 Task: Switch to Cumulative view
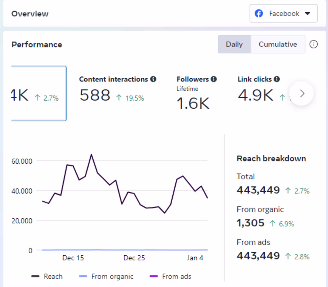point(278,44)
